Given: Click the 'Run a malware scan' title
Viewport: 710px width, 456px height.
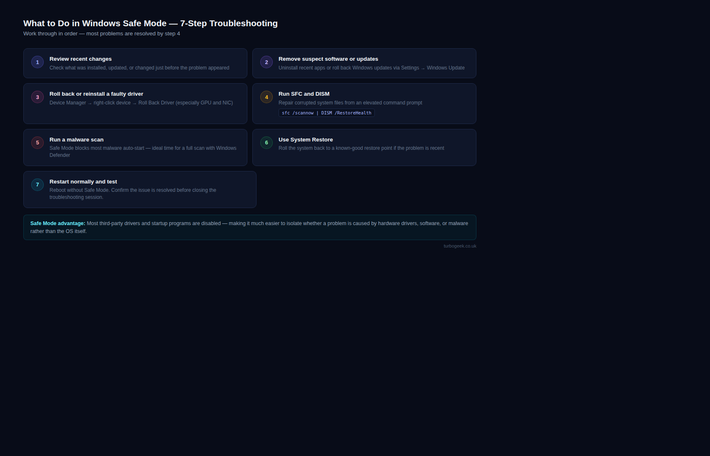Looking at the screenshot, I should click(77, 140).
